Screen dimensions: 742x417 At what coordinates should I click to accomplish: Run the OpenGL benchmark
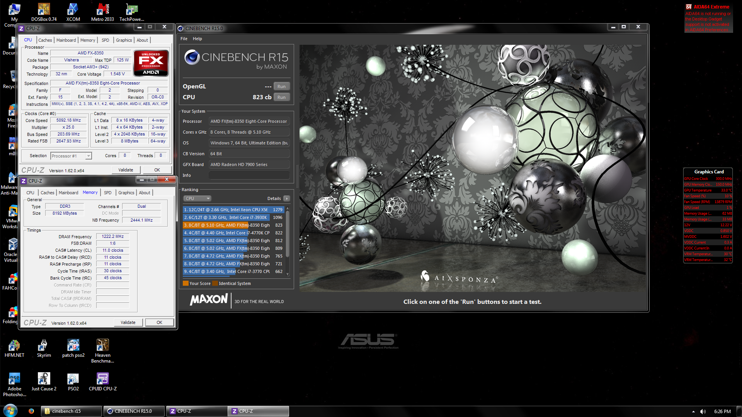point(281,86)
